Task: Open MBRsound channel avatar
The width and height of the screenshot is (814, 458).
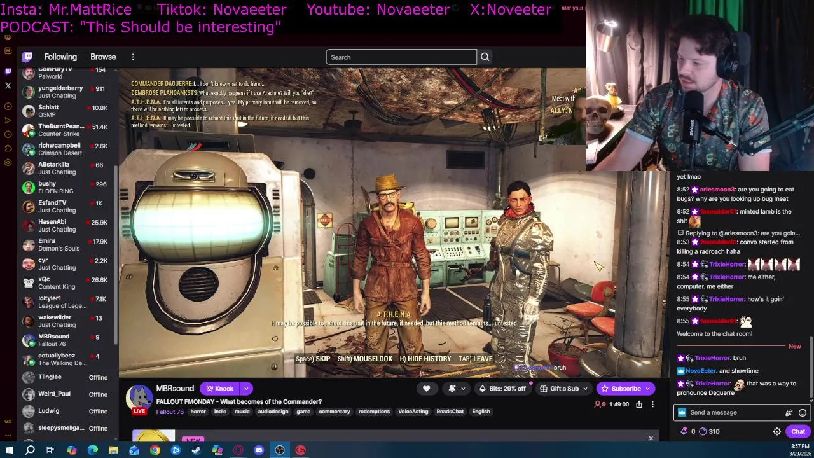Action: (139, 398)
